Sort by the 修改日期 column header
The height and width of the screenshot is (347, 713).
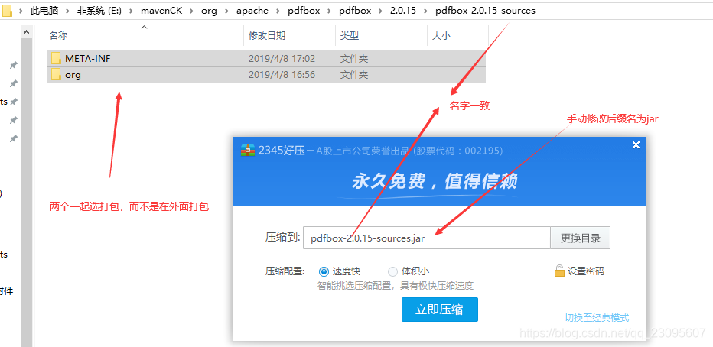(267, 36)
